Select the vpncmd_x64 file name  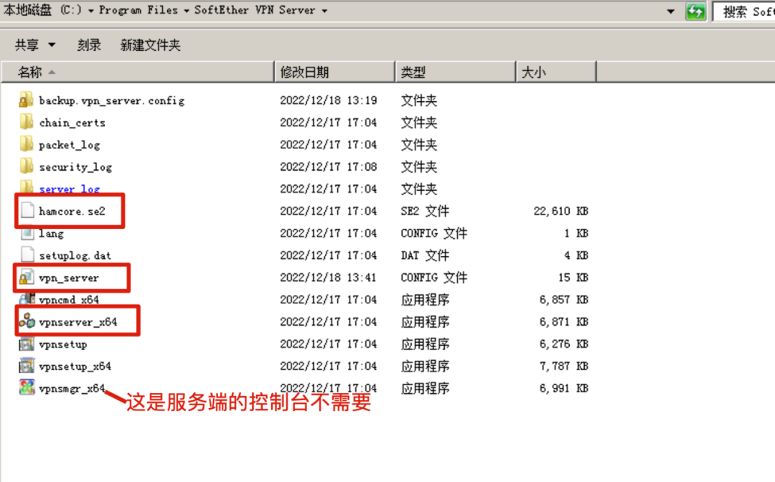pyautogui.click(x=69, y=300)
